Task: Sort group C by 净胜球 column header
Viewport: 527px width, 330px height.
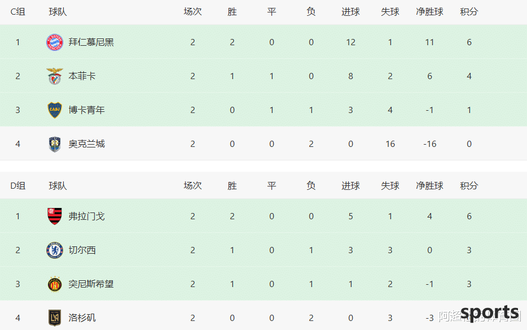Action: [x=429, y=12]
